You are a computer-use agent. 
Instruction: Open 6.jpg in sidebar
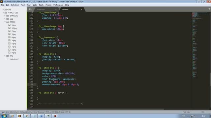point(14,44)
